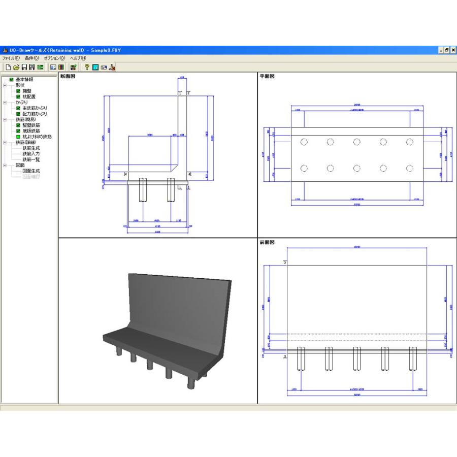This screenshot has height=457, width=457.
Task: Open the オプション(O) menu
Action: [x=54, y=58]
